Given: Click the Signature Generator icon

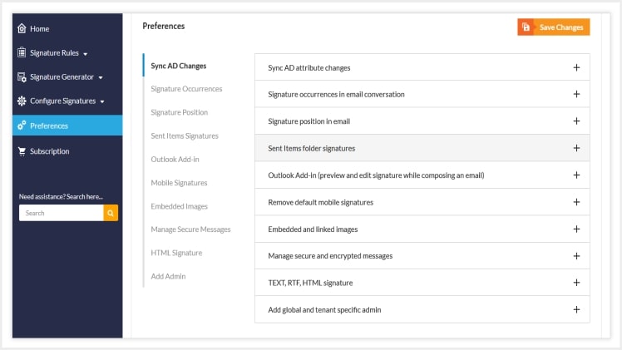Looking at the screenshot, I should point(22,76).
